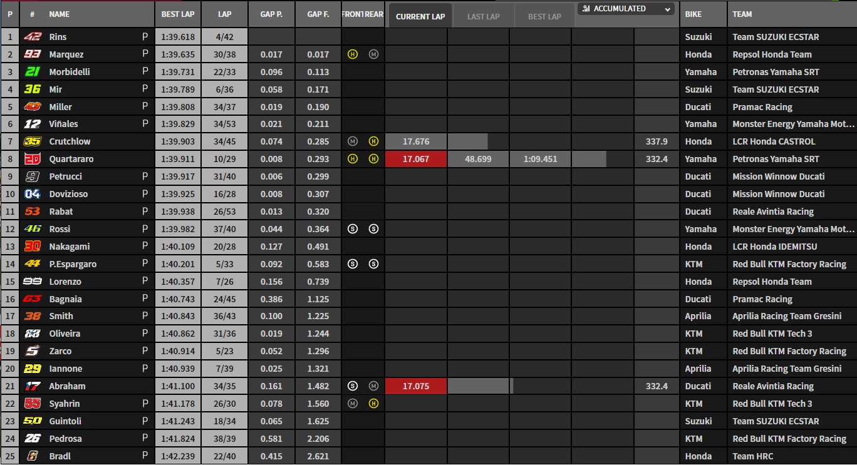
Task: Click Smith number 38 badge
Action: coord(32,316)
